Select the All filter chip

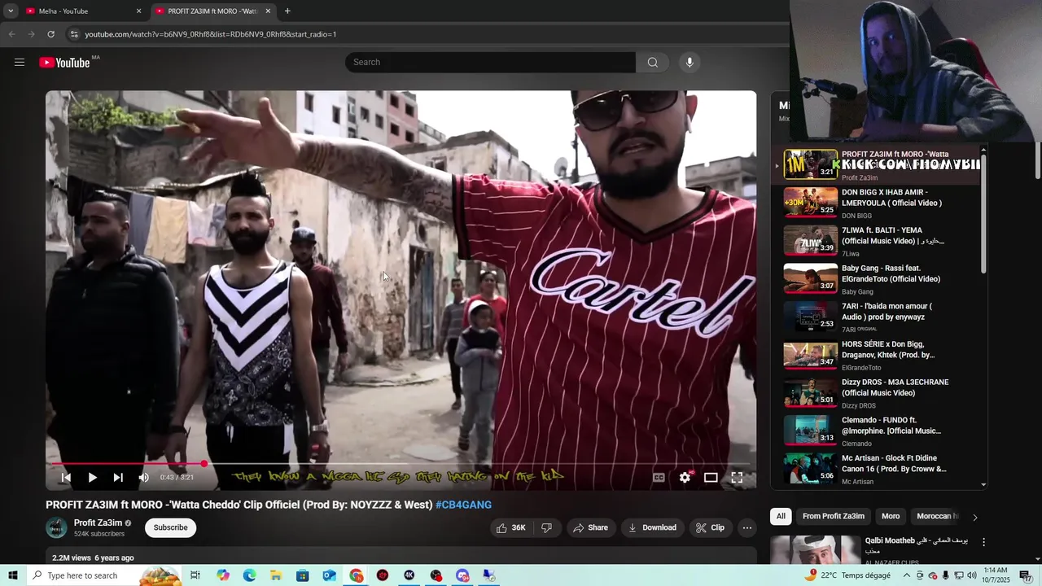[x=781, y=516]
